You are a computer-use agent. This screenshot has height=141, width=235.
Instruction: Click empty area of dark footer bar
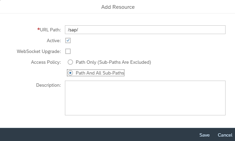pos(97,134)
